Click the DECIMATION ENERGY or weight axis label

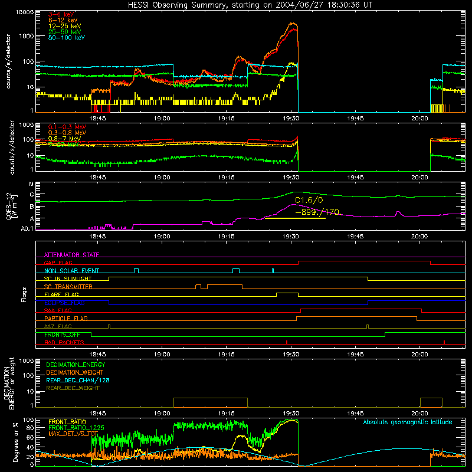point(9,383)
